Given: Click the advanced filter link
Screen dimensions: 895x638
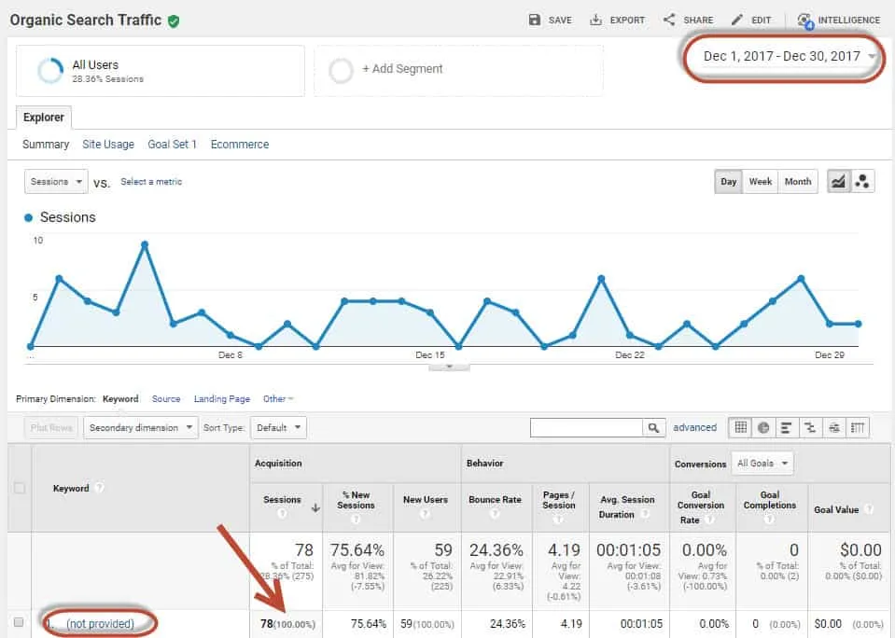Looking at the screenshot, I should click(x=695, y=428).
